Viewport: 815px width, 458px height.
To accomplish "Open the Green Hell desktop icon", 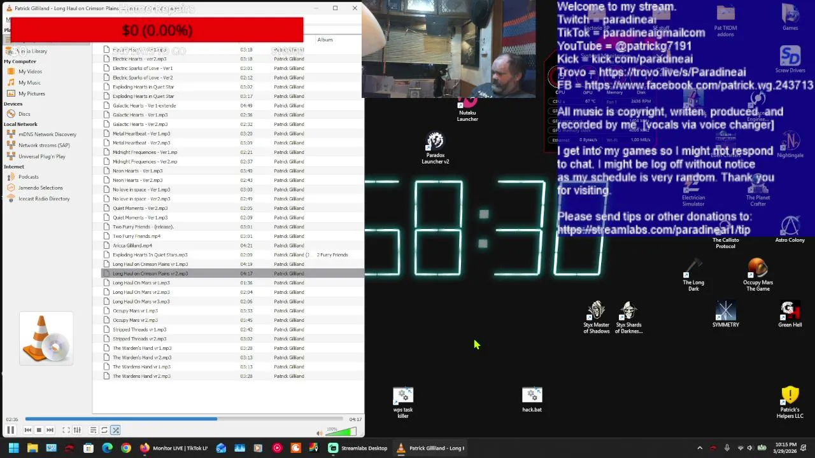I will (790, 314).
